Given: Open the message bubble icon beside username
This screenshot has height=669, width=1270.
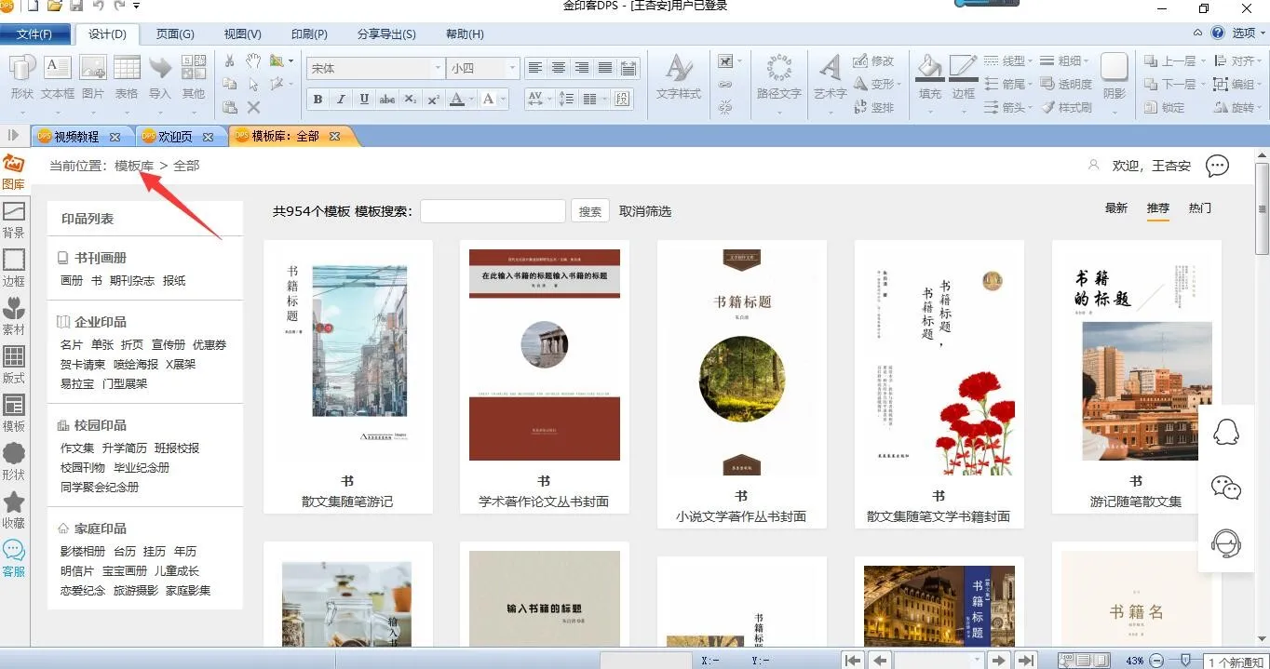Looking at the screenshot, I should point(1217,166).
